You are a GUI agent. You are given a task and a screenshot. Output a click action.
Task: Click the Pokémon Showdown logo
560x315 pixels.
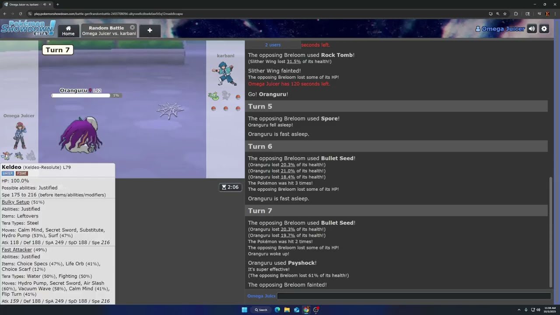click(28, 28)
